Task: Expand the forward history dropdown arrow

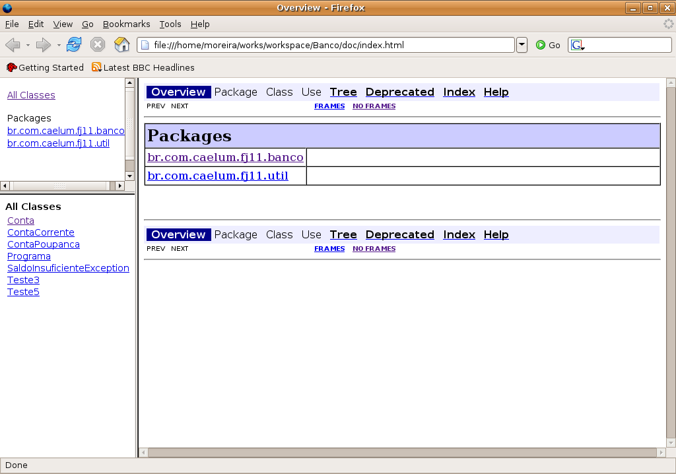Action: (59, 46)
